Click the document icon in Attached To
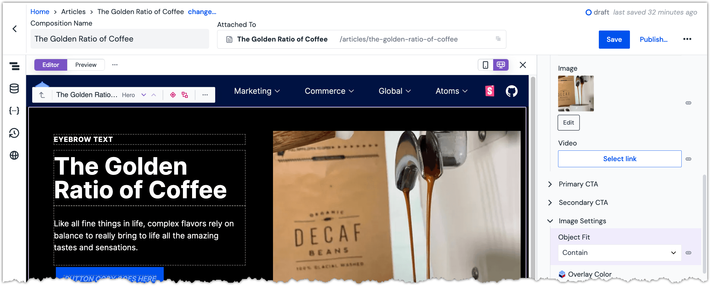Viewport: 710px width, 286px height. click(229, 39)
